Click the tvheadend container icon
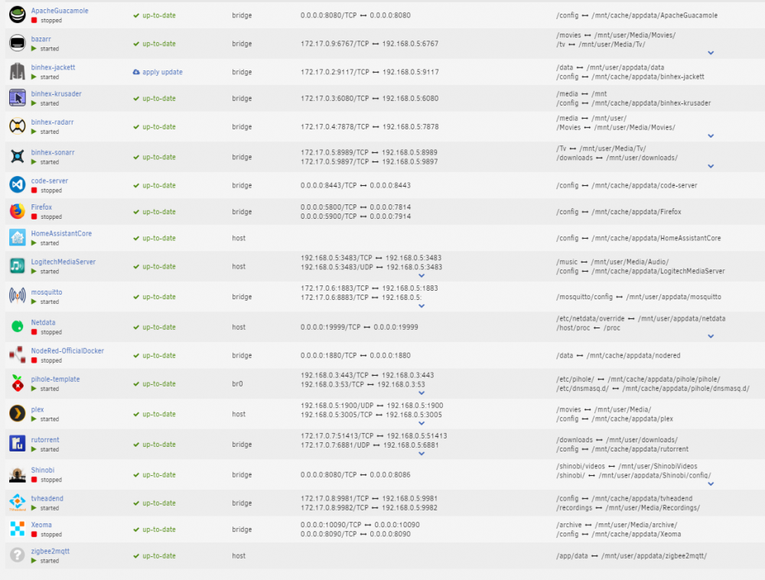The height and width of the screenshot is (580, 765). tap(17, 503)
